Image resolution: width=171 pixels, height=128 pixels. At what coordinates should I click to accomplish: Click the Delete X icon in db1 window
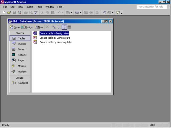47,27
